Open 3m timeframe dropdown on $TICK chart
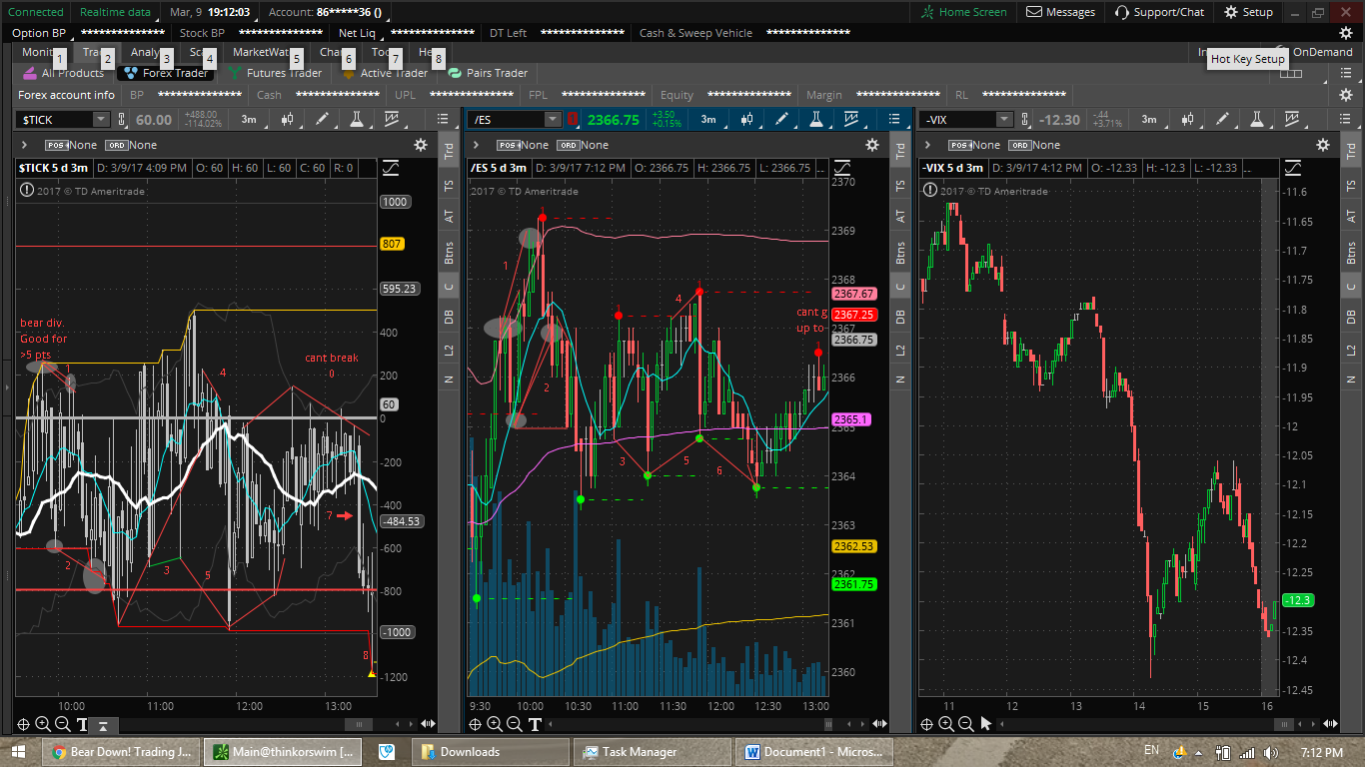The width and height of the screenshot is (1365, 767). coord(249,119)
